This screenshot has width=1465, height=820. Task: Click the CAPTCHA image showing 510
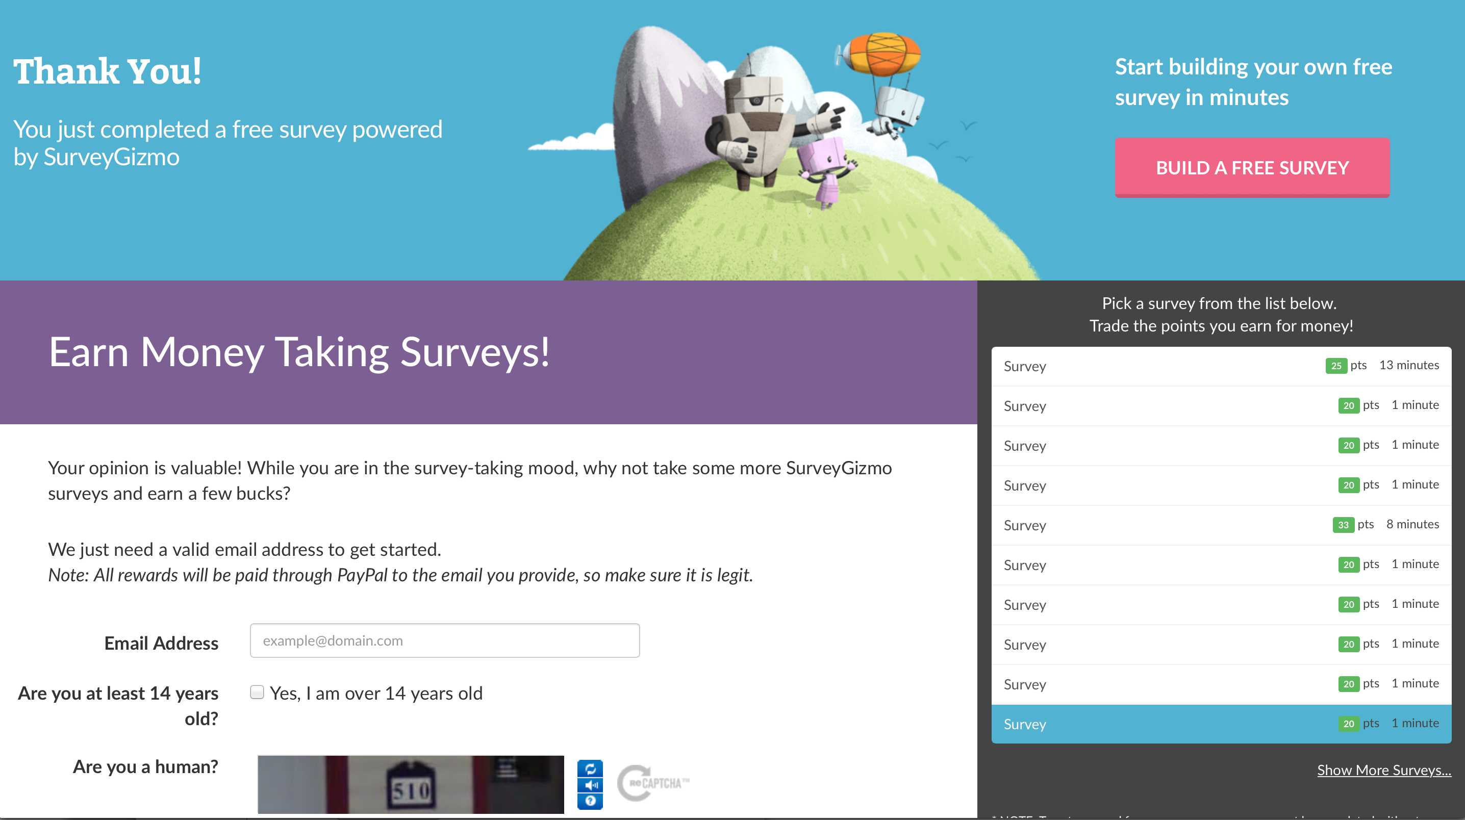tap(411, 785)
